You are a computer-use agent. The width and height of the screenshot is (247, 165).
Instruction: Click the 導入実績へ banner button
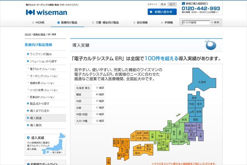click(x=57, y=153)
